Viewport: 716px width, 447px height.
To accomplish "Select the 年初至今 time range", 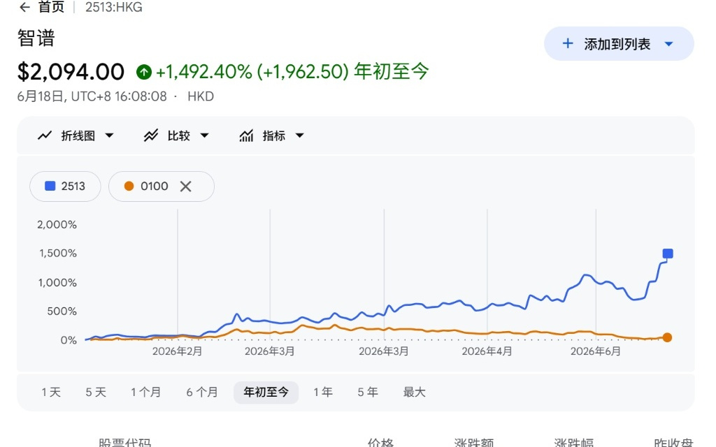I will pos(266,393).
